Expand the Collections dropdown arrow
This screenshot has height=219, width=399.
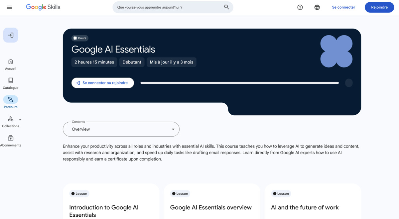20,120
